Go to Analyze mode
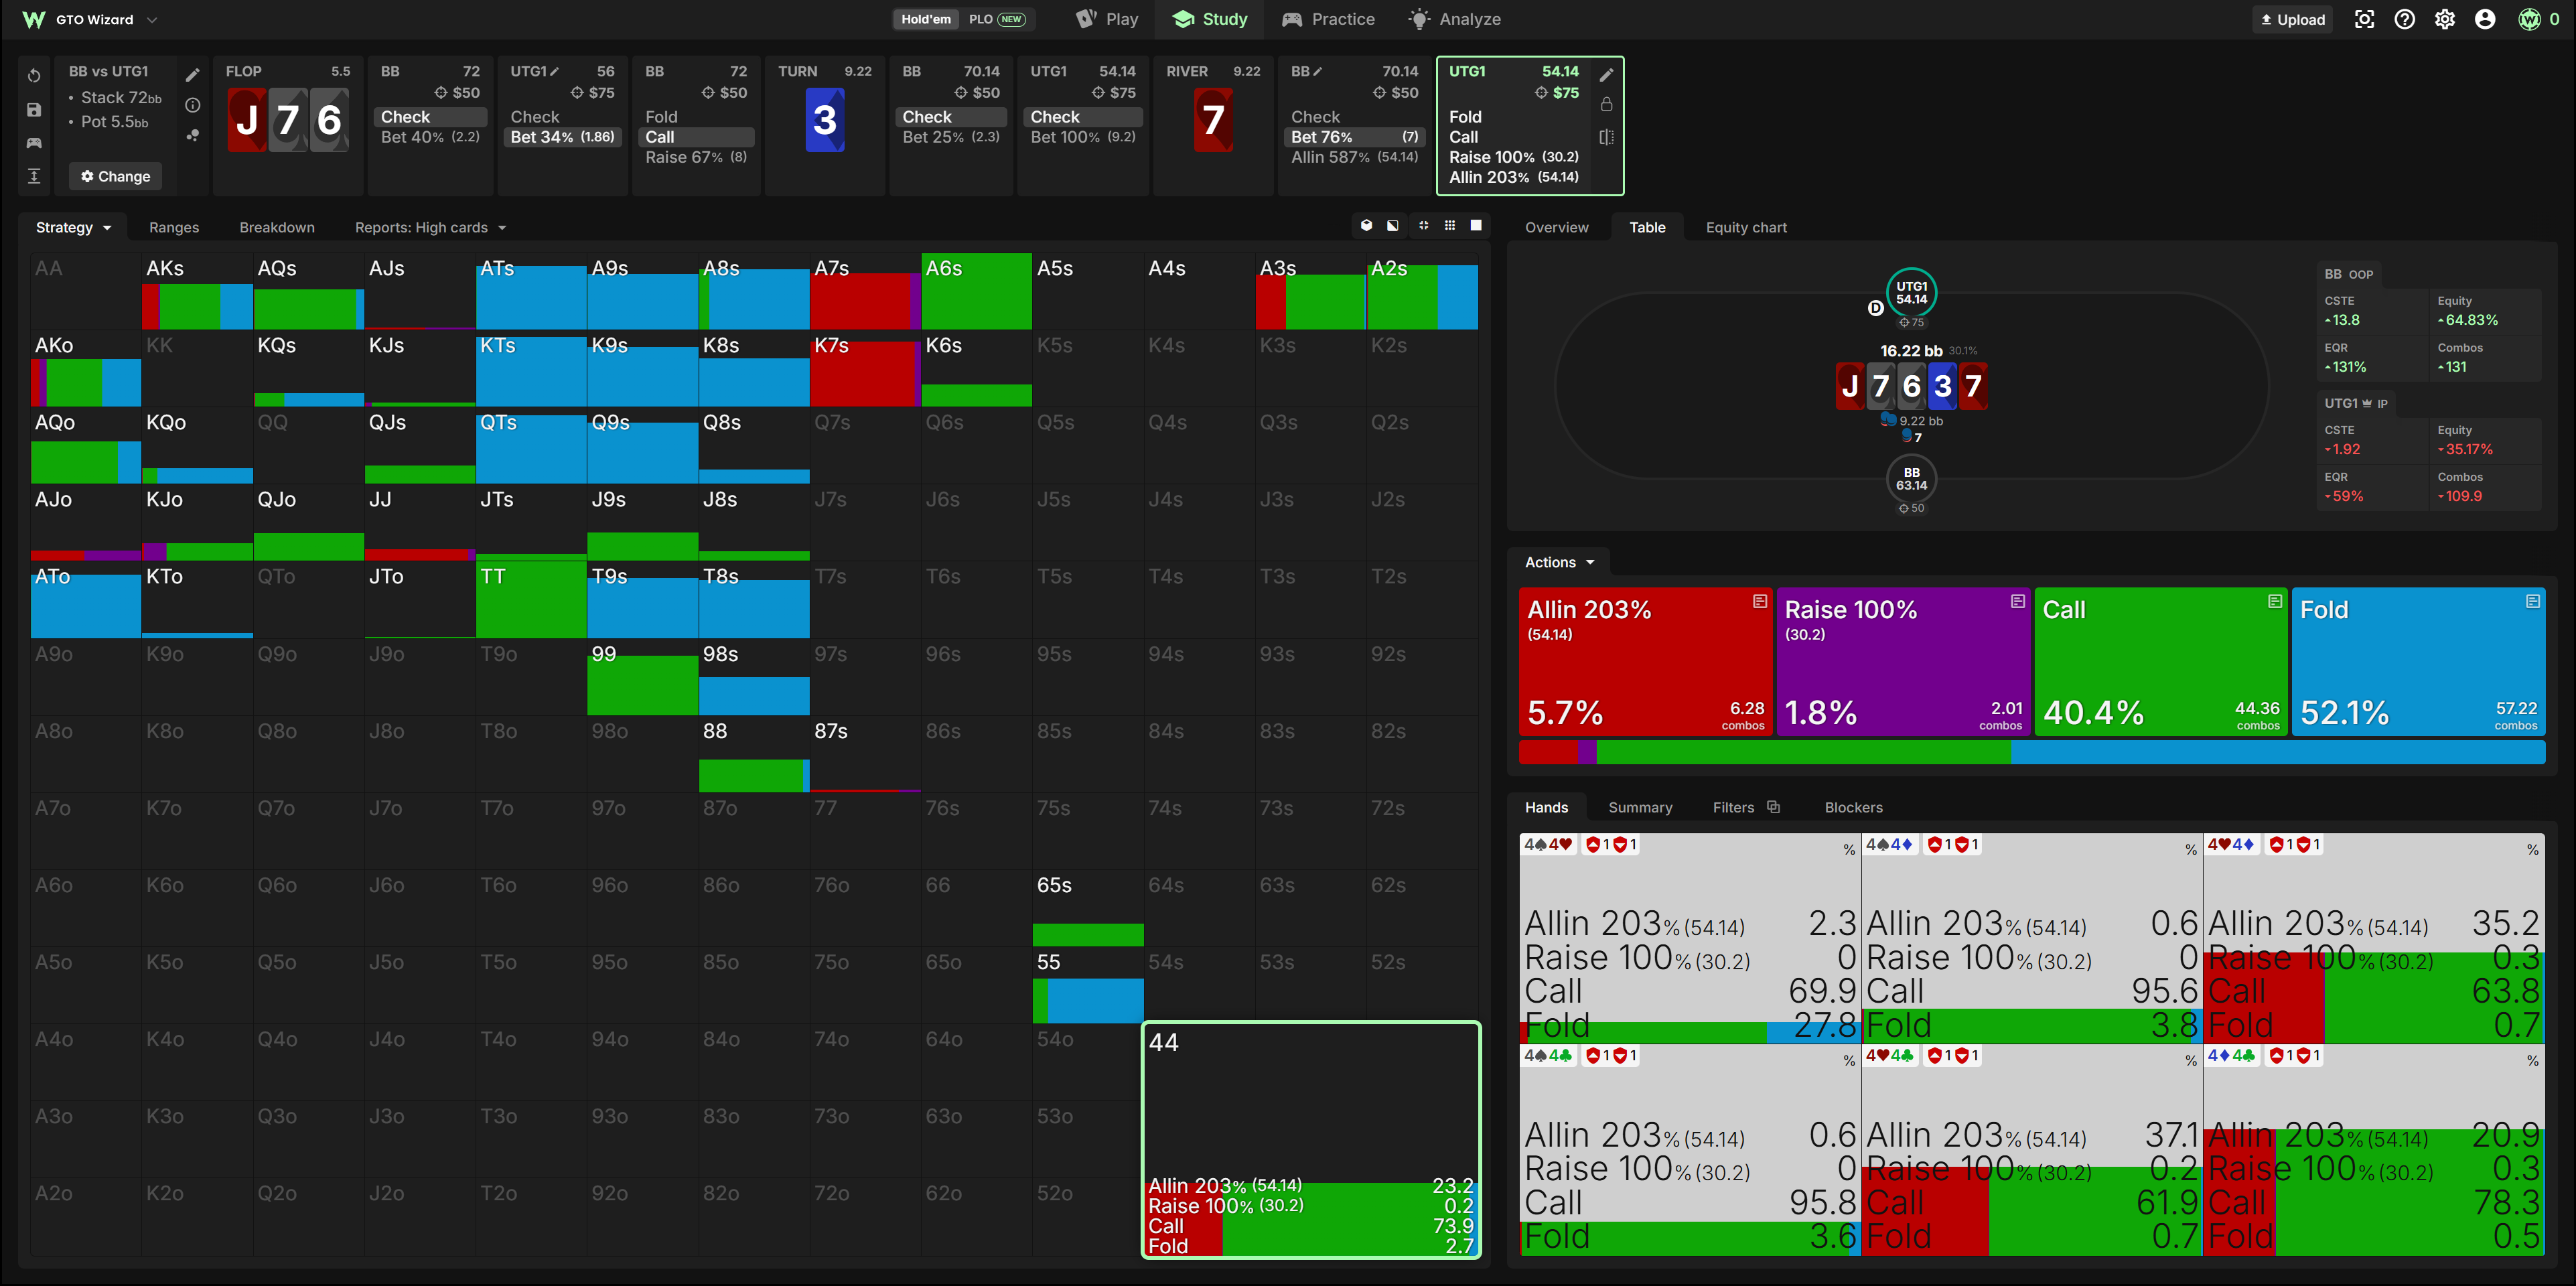Viewport: 2576px width, 1286px height. (x=1454, y=19)
